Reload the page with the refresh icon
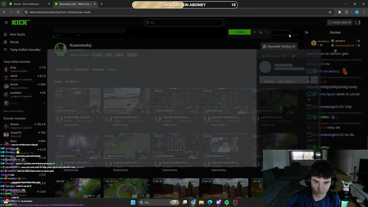The image size is (368, 207). click(x=18, y=12)
